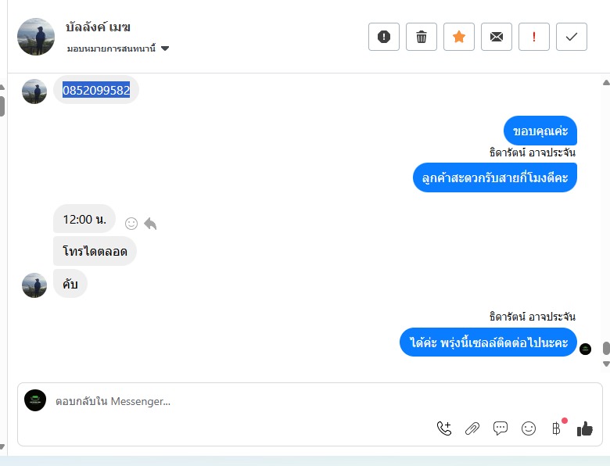Mark the conversation unread with the envelope icon
The height and width of the screenshot is (466, 610).
pyautogui.click(x=497, y=37)
